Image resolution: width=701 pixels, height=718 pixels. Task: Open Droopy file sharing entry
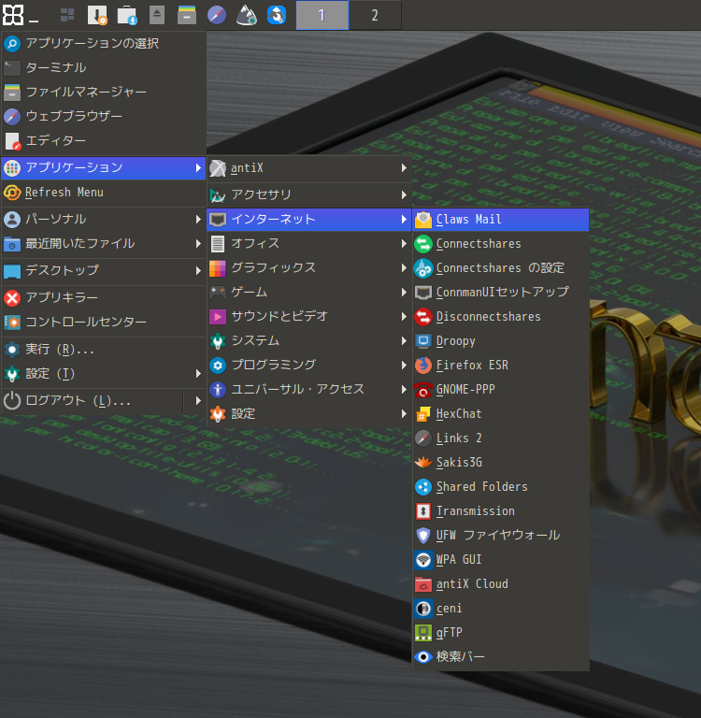[455, 340]
